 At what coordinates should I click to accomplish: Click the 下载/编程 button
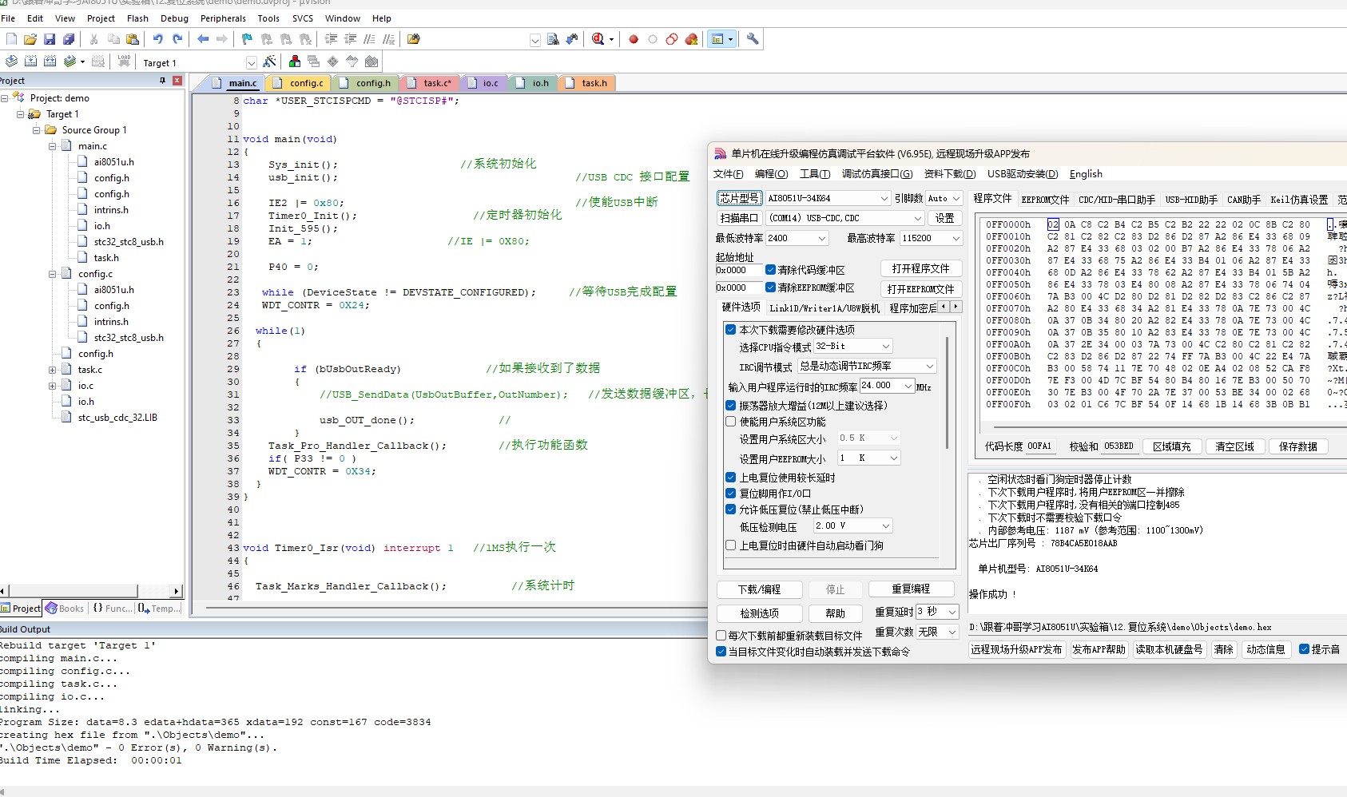759,589
